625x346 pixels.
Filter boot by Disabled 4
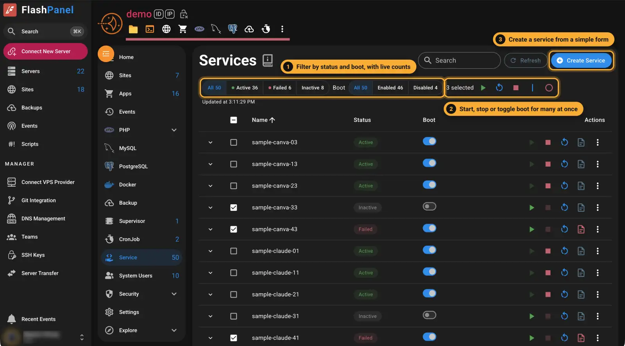pyautogui.click(x=425, y=88)
